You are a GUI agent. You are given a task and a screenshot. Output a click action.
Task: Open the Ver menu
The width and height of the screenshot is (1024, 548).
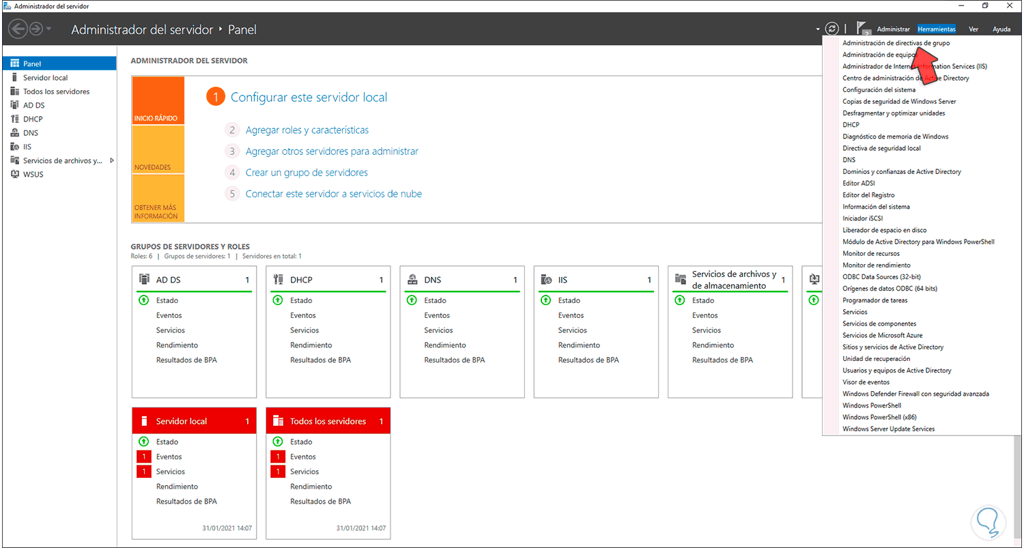973,29
